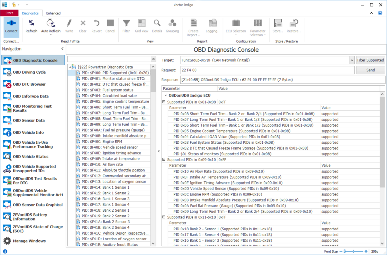
Task: Click the info icon in status bar
Action: (5, 251)
